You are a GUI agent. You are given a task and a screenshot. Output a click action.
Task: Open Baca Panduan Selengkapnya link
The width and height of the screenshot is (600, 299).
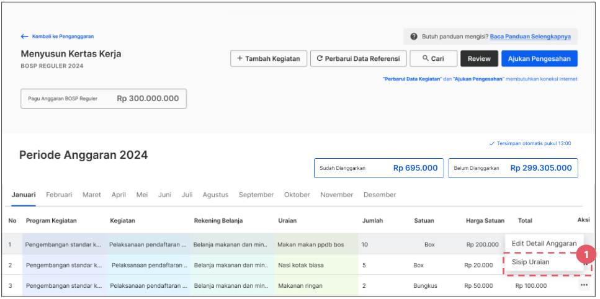pos(531,37)
